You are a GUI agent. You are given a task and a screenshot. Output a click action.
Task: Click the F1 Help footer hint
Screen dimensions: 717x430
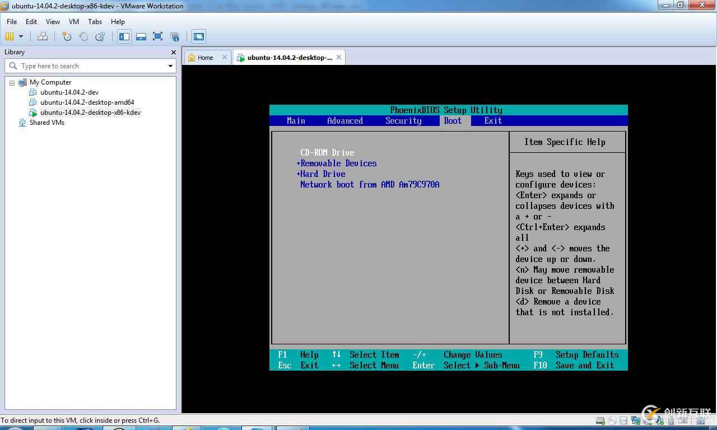298,355
